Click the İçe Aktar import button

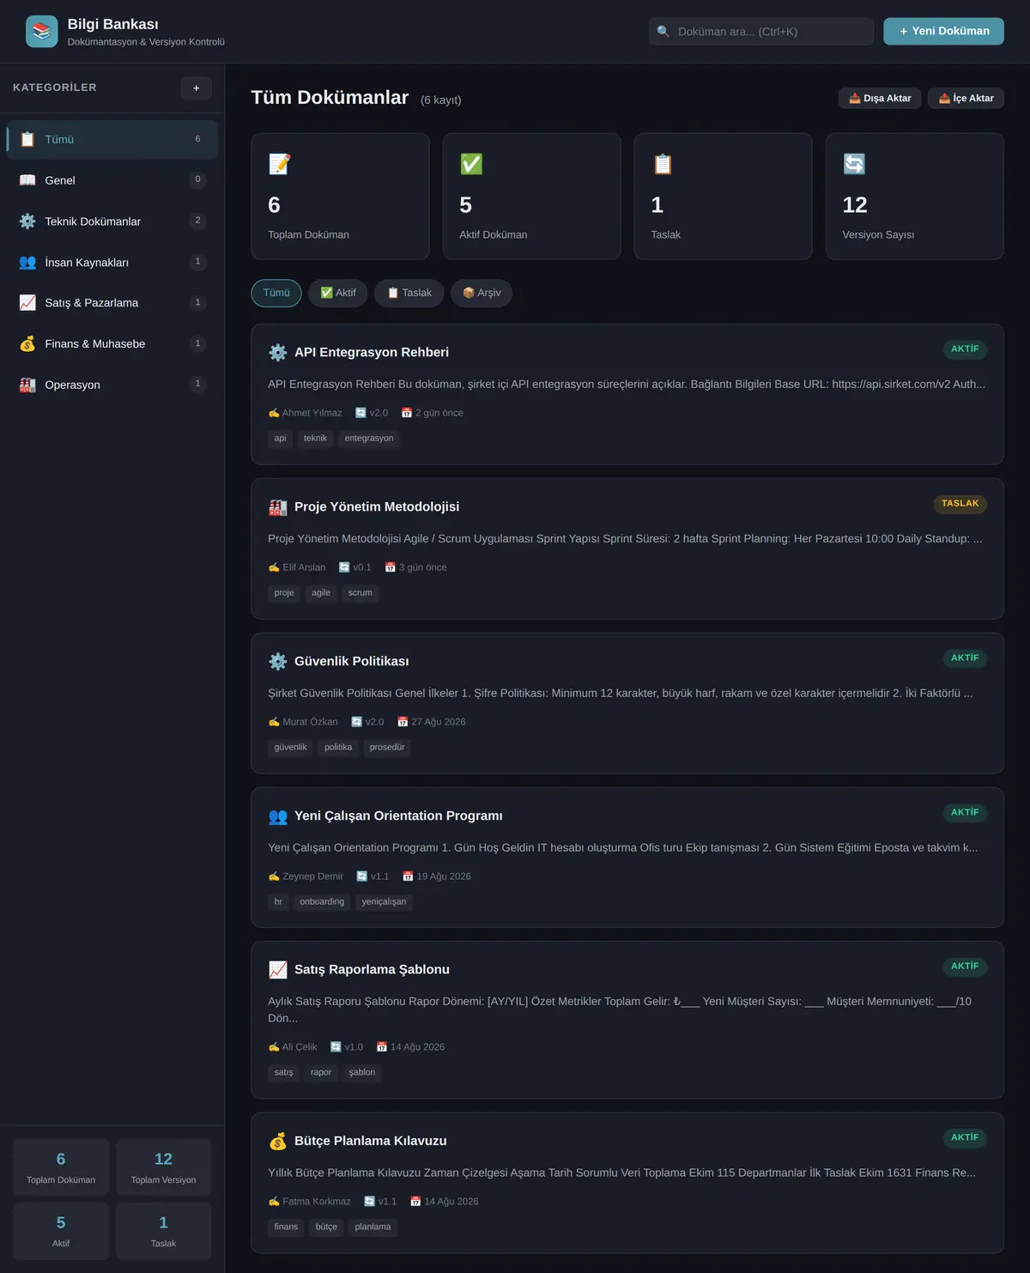966,99
